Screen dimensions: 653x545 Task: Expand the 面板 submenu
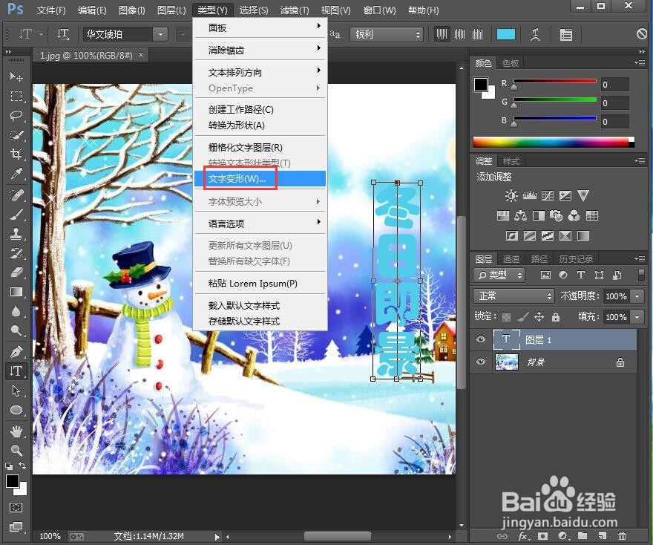(x=260, y=27)
